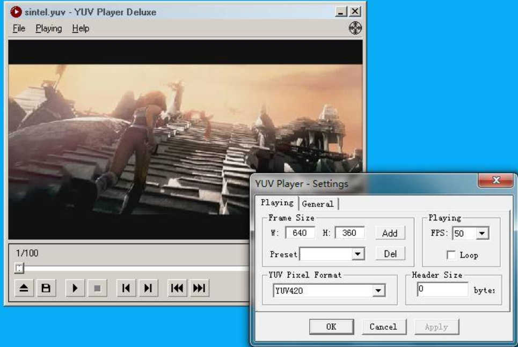Switch to the Playing settings tab
This screenshot has width=518, height=347.
[x=277, y=203]
